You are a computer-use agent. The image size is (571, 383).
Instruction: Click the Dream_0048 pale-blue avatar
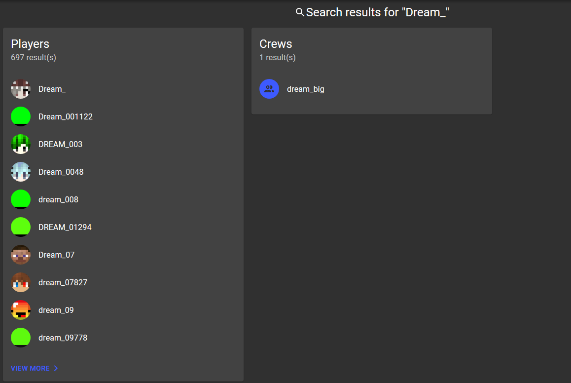(21, 172)
